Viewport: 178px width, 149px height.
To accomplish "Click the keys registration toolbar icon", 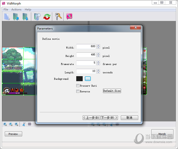I will pyautogui.click(x=58, y=17).
